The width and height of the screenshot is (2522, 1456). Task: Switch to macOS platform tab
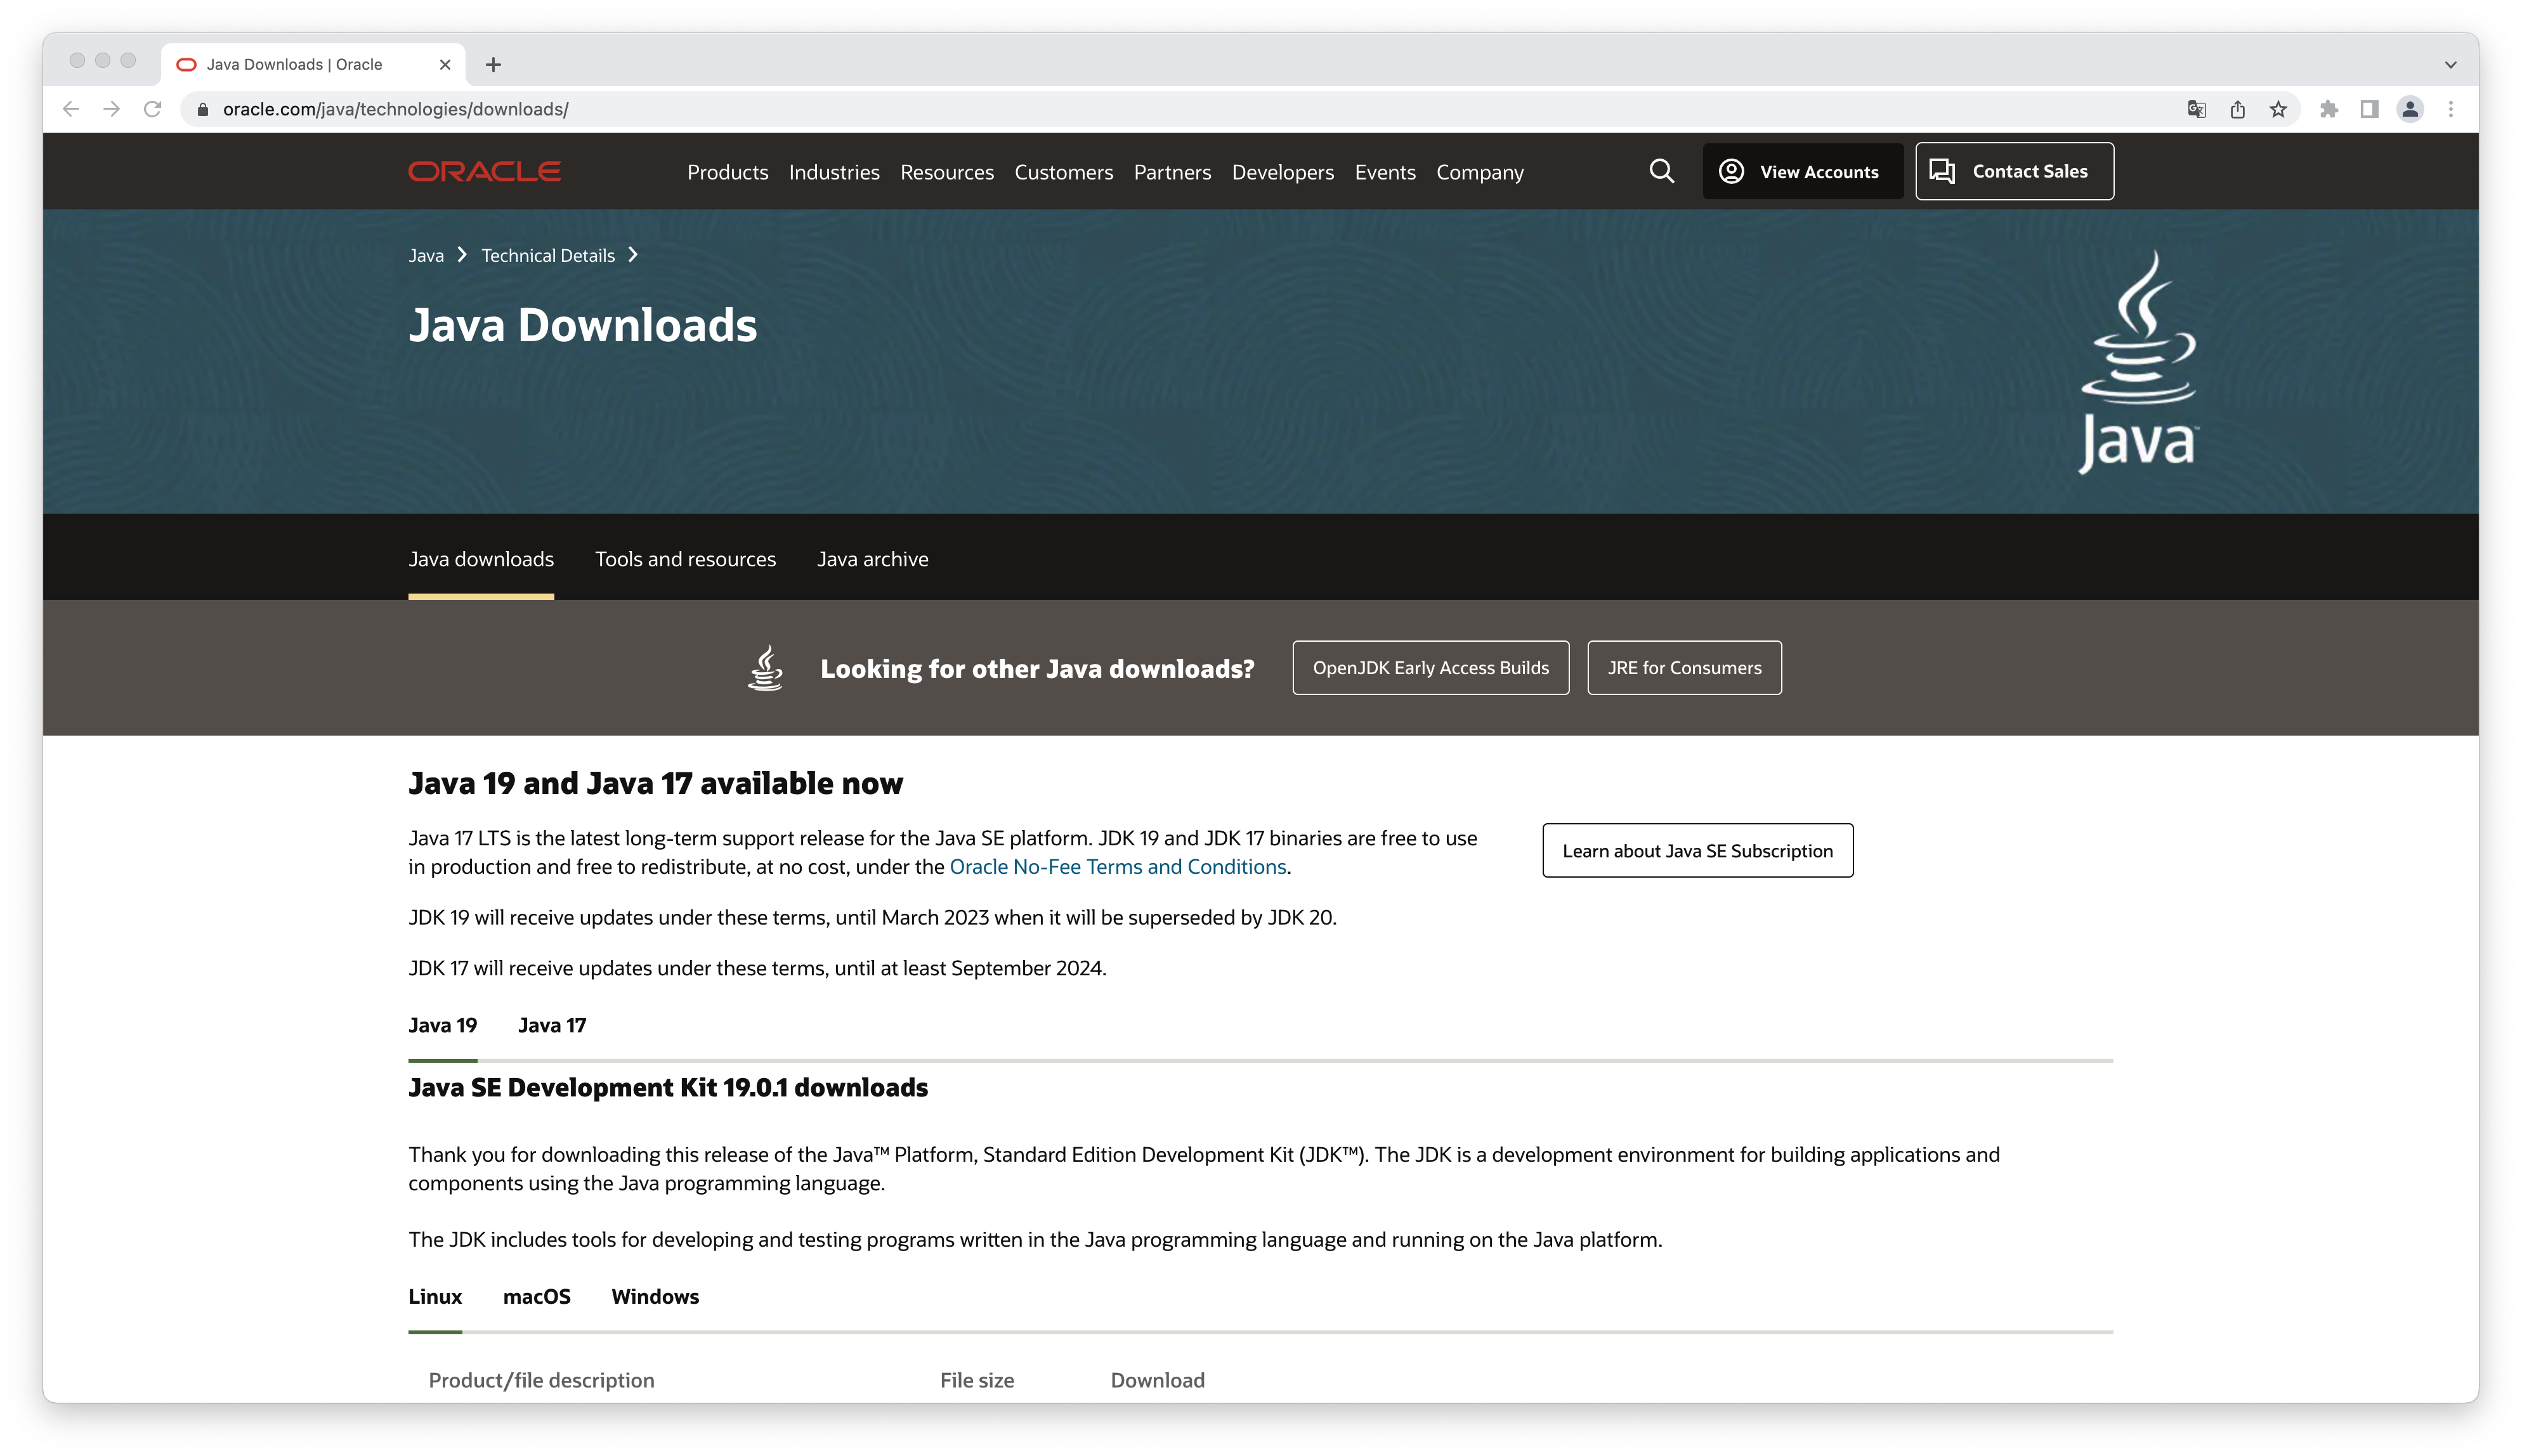pyautogui.click(x=537, y=1295)
